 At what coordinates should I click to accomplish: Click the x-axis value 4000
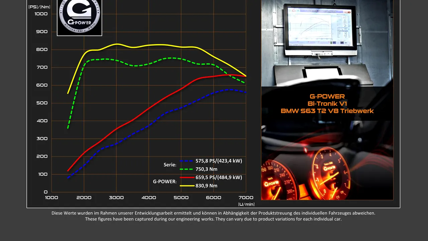tap(149, 197)
